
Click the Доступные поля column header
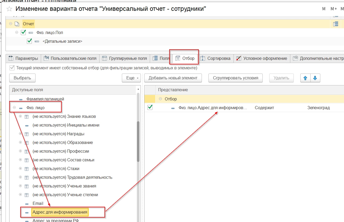pos(73,90)
